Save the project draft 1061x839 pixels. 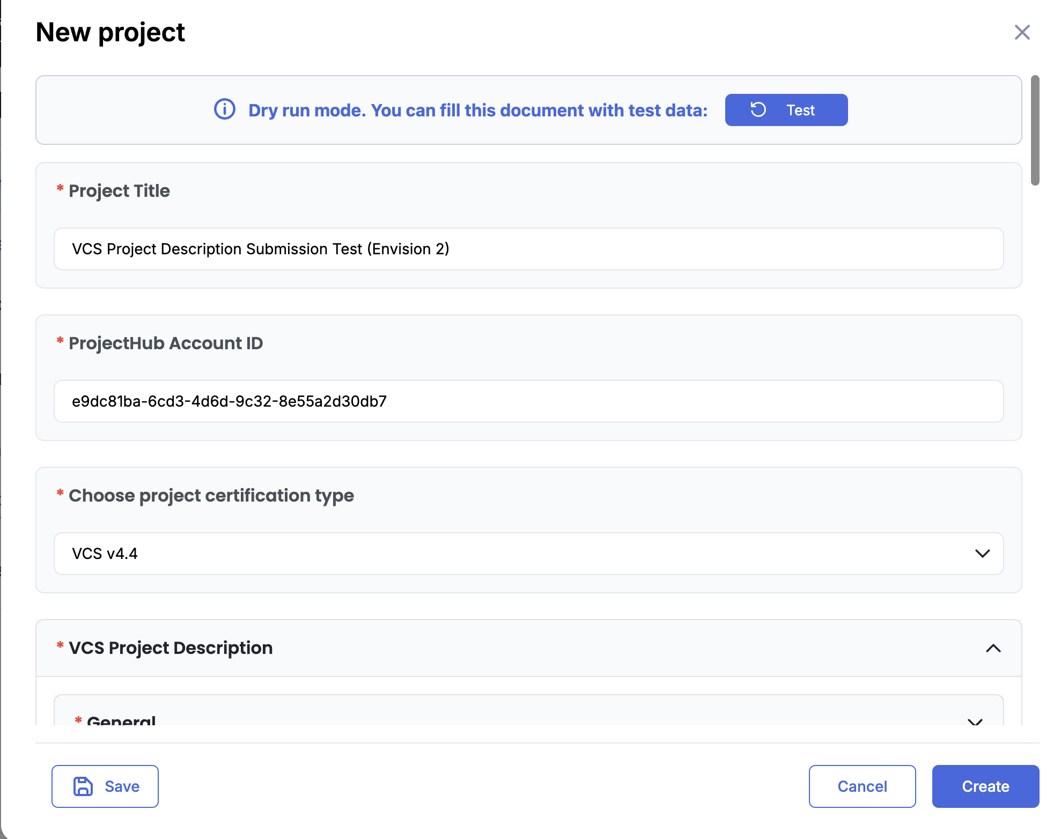click(x=105, y=786)
